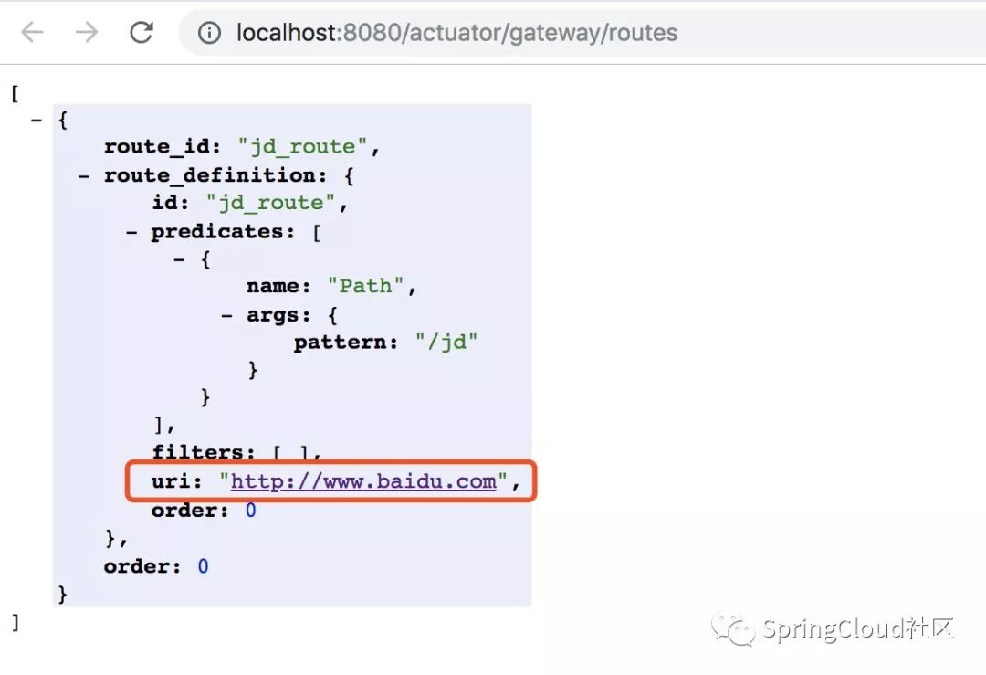Collapse the predicates array
986x675 pixels.
(x=131, y=232)
